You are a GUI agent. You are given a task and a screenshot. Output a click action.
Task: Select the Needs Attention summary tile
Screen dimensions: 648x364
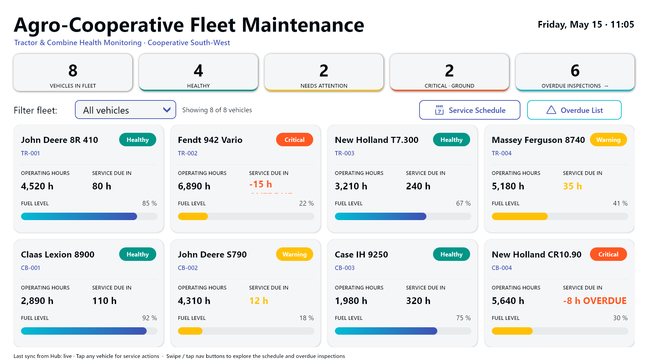pyautogui.click(x=324, y=72)
